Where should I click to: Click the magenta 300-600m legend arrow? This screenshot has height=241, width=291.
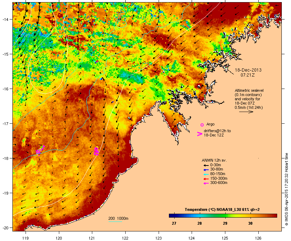[206, 183]
